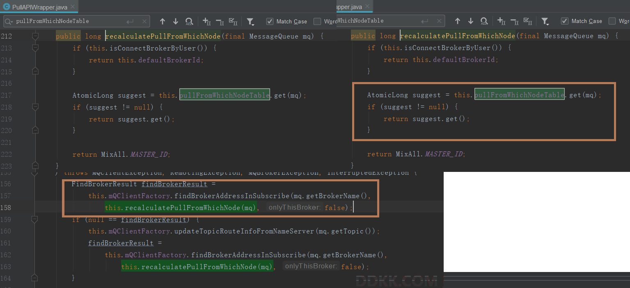Click MASTER_ID constant in right pane
Viewport: 630px width, 288px height.
click(x=444, y=154)
